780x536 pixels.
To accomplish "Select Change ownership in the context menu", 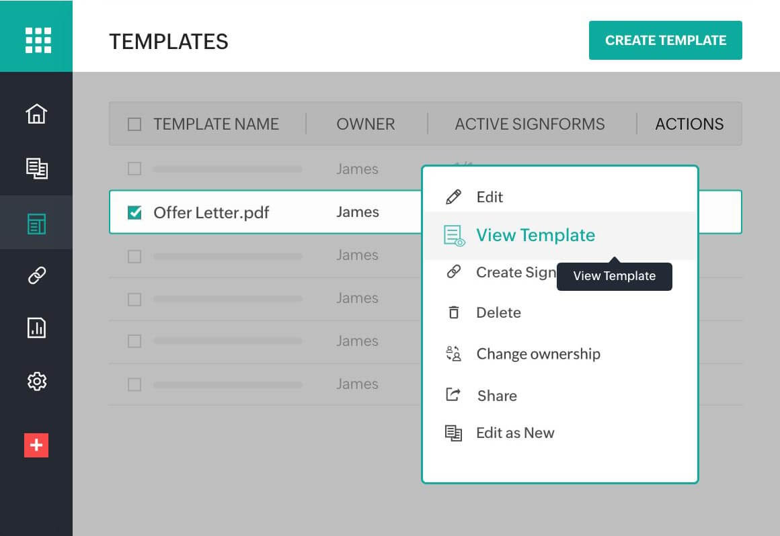I will pyautogui.click(x=538, y=354).
